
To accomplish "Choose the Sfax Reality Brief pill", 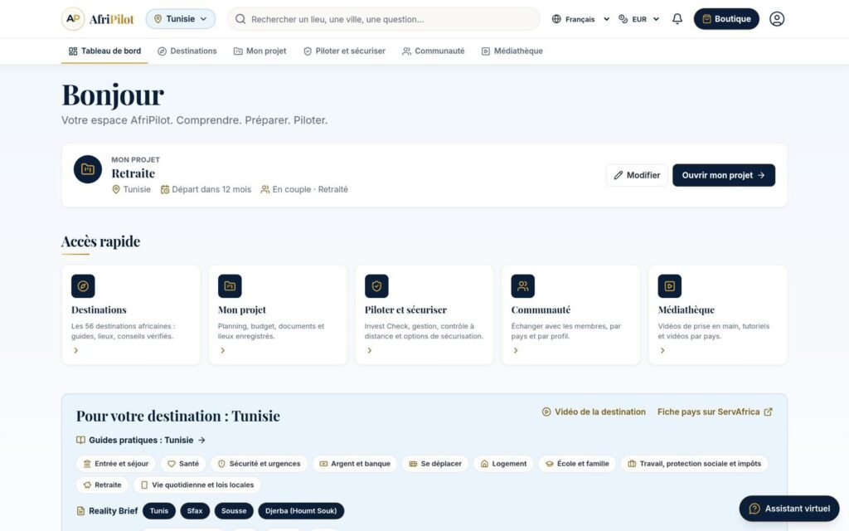I will point(195,511).
